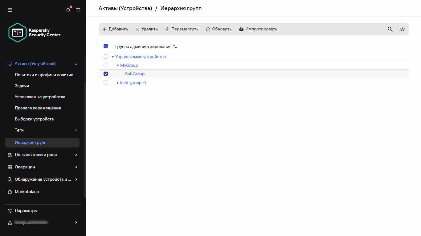Open the notification bell panel
This screenshot has height=236, width=421.
coord(68,10)
